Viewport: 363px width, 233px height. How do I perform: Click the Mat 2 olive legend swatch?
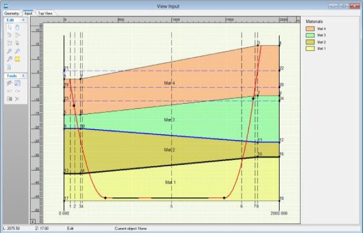tap(310, 42)
